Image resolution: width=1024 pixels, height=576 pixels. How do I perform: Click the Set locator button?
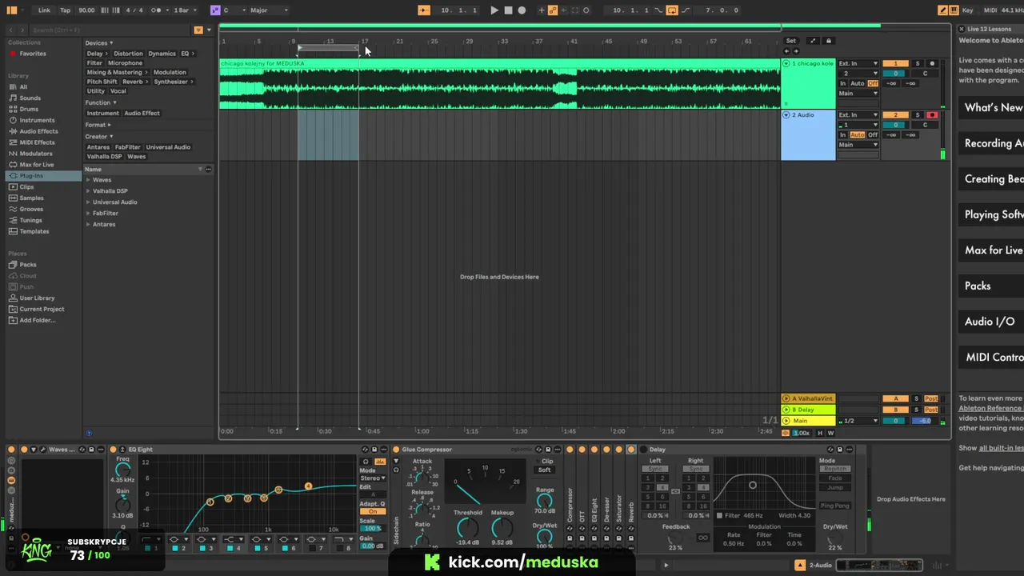791,41
